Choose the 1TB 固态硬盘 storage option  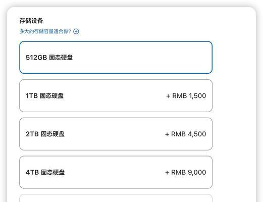coord(116,95)
